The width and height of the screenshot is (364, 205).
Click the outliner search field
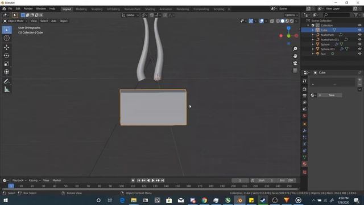click(x=336, y=15)
